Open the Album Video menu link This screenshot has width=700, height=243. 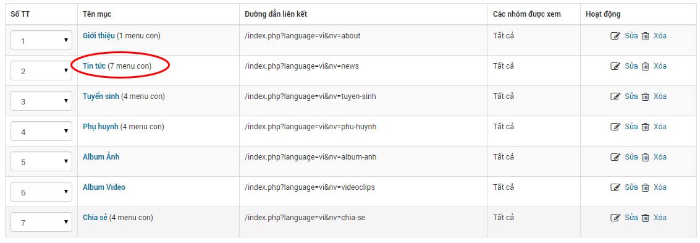[104, 187]
